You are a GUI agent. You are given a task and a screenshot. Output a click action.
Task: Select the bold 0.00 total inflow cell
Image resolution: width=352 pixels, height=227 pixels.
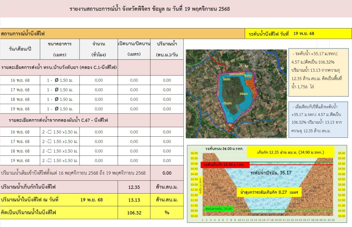[x=167, y=173]
